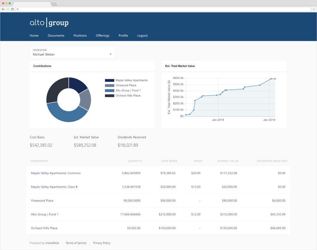
Task: Go to the Home nav item
Action: tap(34, 35)
